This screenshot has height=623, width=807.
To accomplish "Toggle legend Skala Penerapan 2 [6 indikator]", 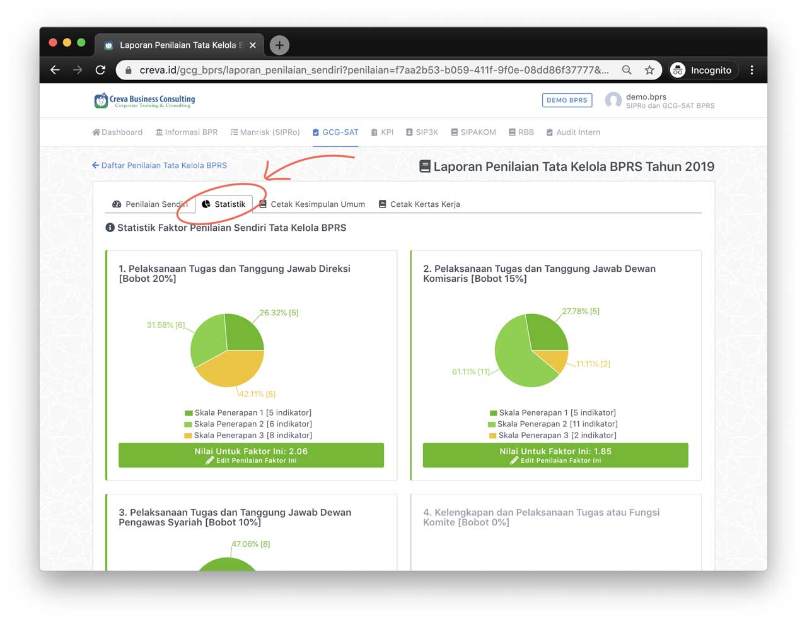I will [x=248, y=424].
